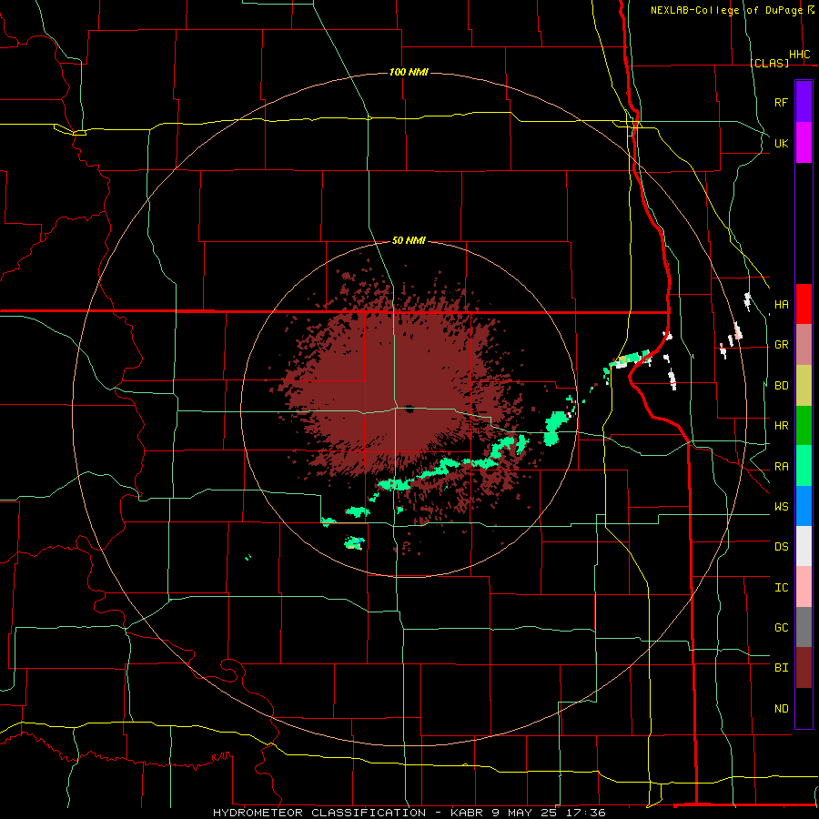Image resolution: width=819 pixels, height=819 pixels.
Task: Click the DS legend label
Action: pyautogui.click(x=781, y=547)
